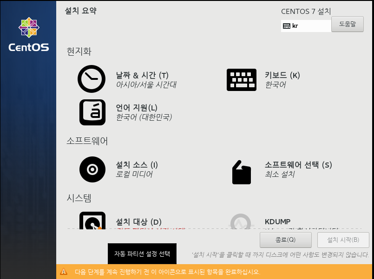Screen dimensions: 374x279
Task: Open installation source disc icon
Action: tap(92, 169)
